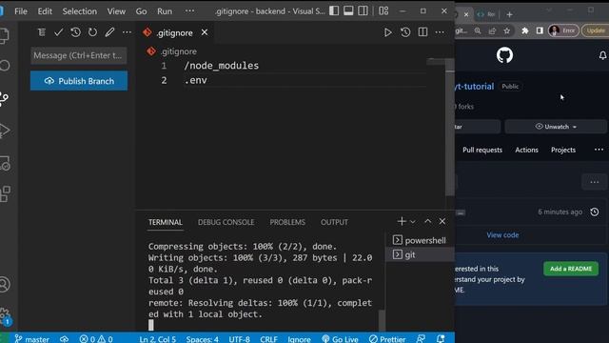
Task: Open notifications bell in VS Code status bar
Action: (x=441, y=339)
